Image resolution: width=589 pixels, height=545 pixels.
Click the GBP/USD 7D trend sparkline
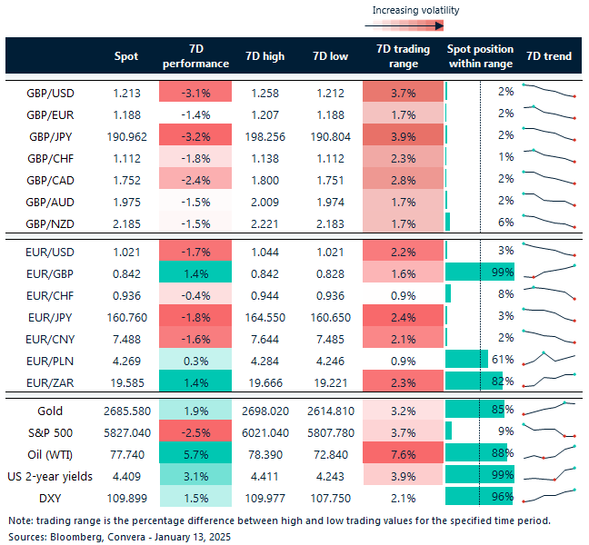coord(549,91)
